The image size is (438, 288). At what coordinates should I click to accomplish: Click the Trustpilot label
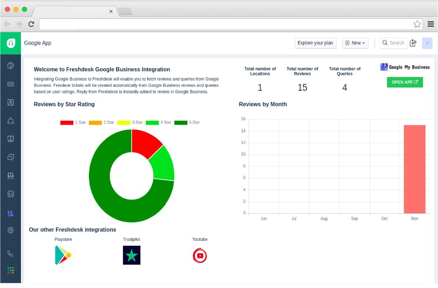coord(132,239)
